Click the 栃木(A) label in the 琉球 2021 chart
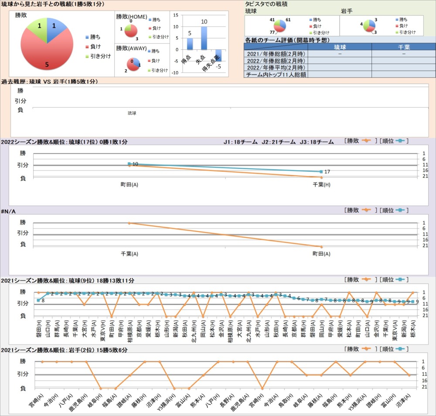 [x=413, y=328]
